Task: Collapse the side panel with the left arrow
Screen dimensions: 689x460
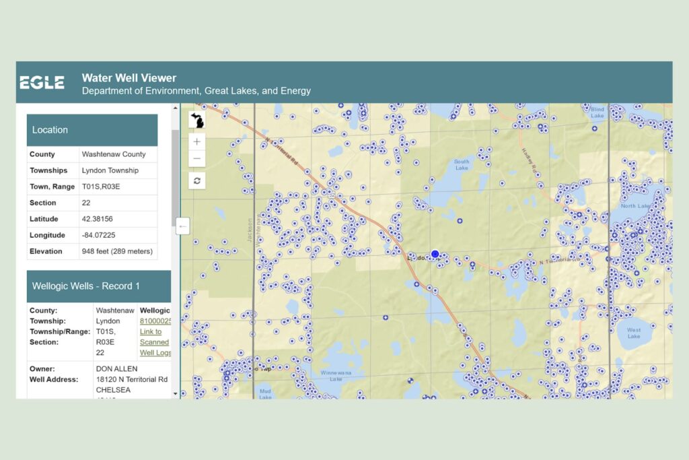Action: pos(182,226)
